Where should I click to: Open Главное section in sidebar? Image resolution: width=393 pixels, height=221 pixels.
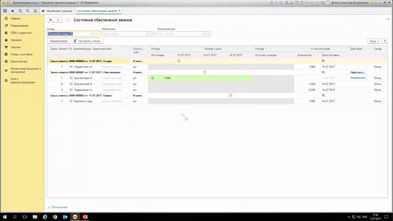pyautogui.click(x=15, y=18)
